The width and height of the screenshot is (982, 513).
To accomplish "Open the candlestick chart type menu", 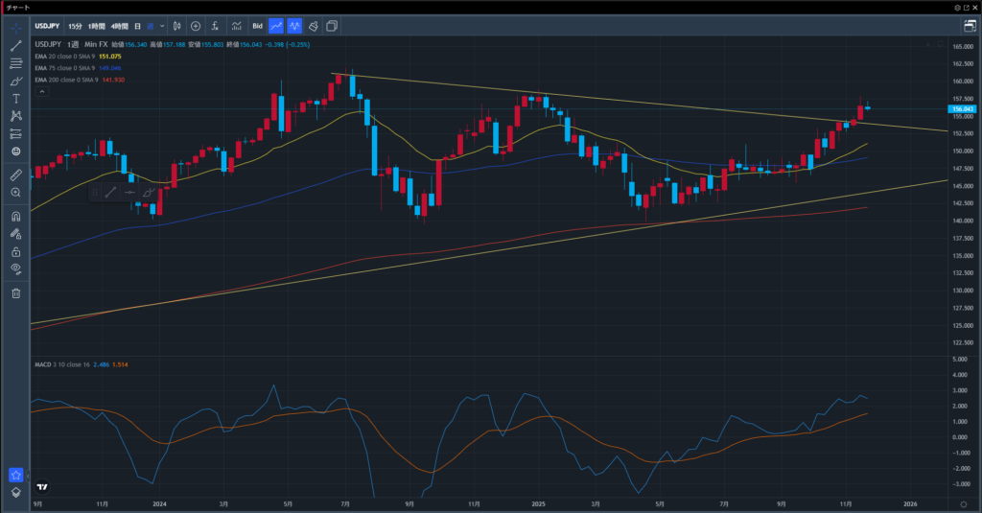I will pyautogui.click(x=175, y=26).
